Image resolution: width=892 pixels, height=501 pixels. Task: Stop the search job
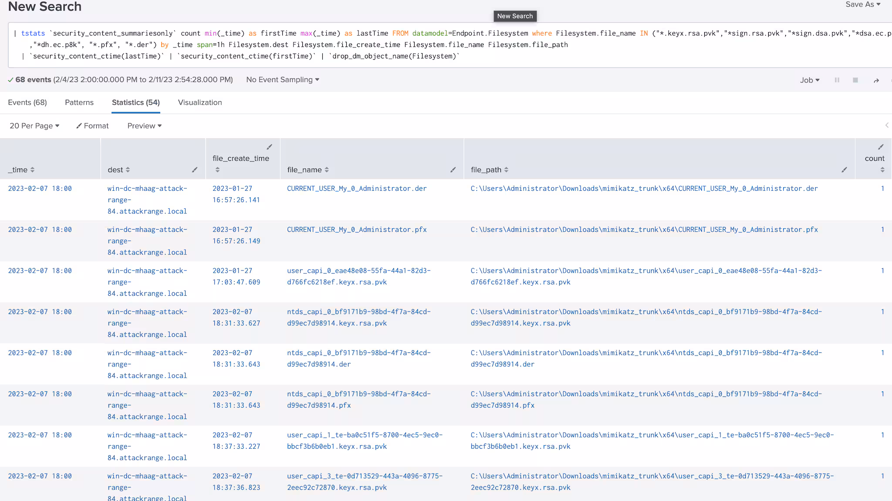pyautogui.click(x=855, y=80)
